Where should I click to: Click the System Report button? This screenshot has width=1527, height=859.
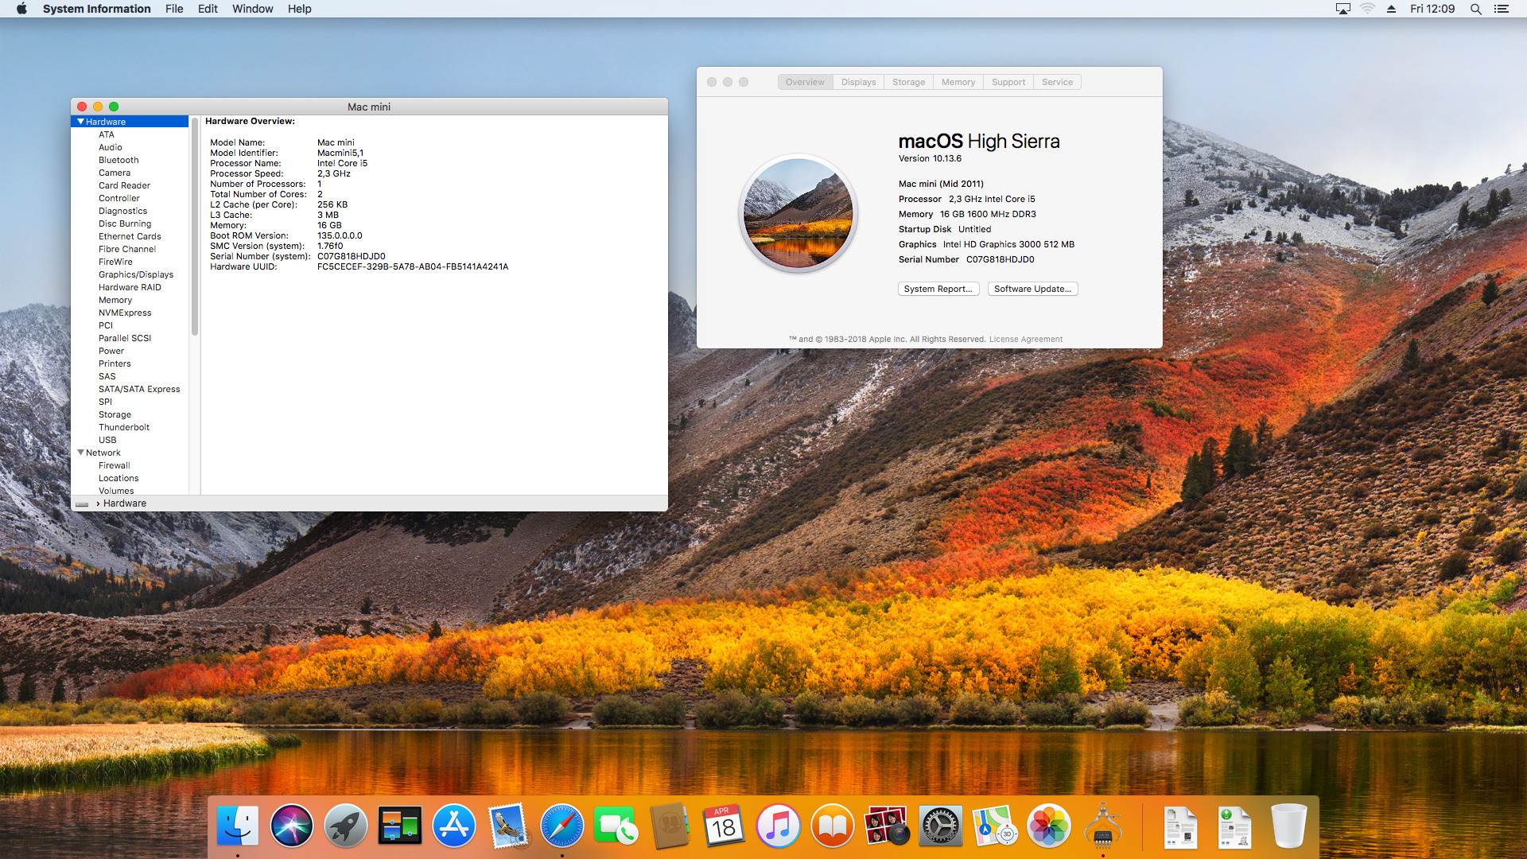pyautogui.click(x=938, y=289)
